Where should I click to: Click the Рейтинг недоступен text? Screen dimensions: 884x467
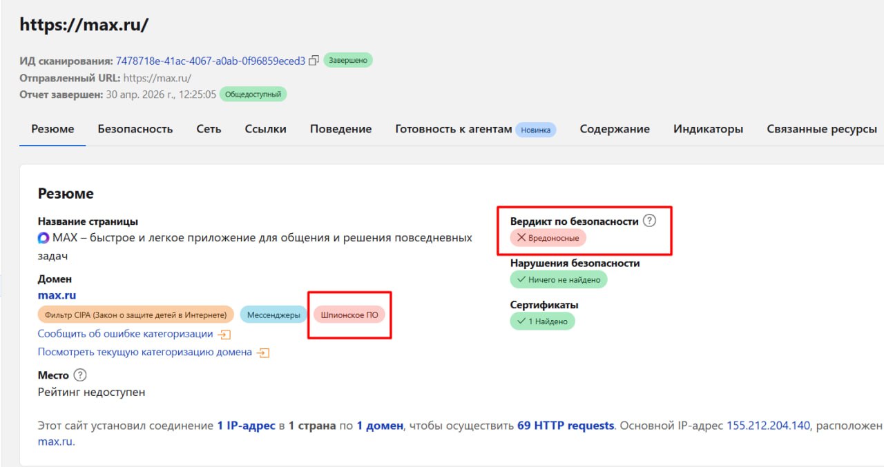point(91,392)
